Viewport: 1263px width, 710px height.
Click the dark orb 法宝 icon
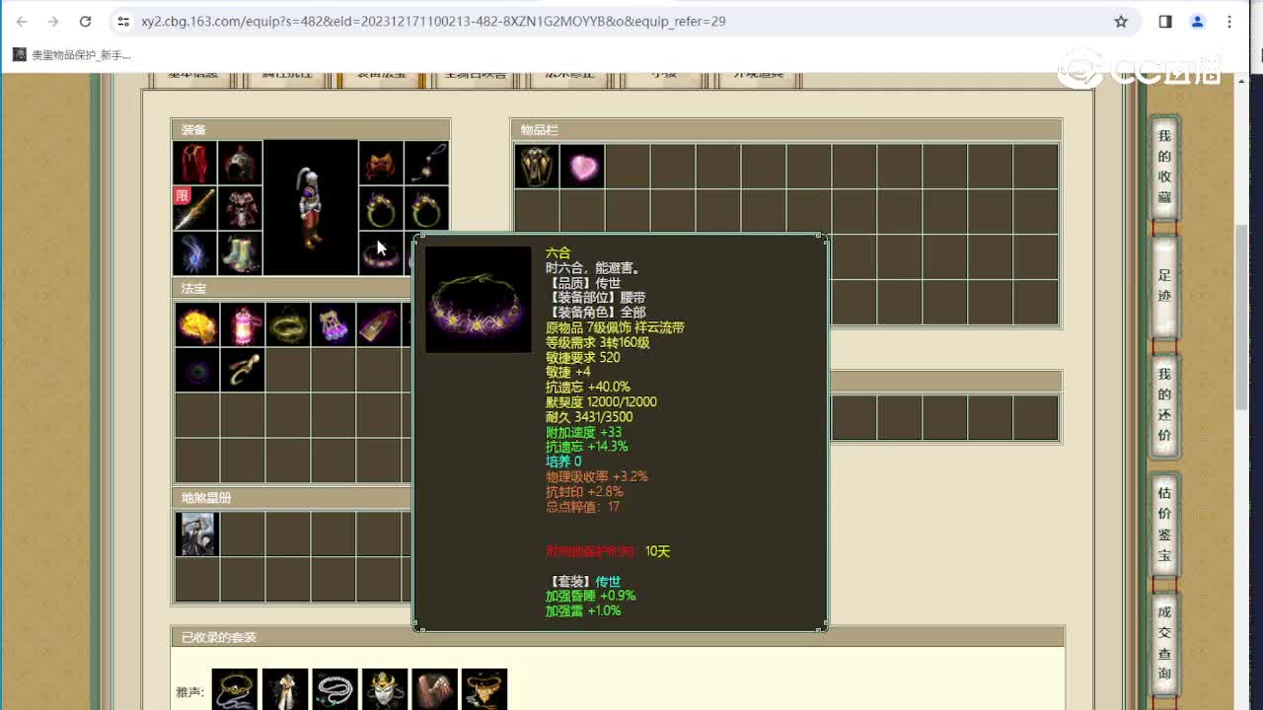click(197, 370)
